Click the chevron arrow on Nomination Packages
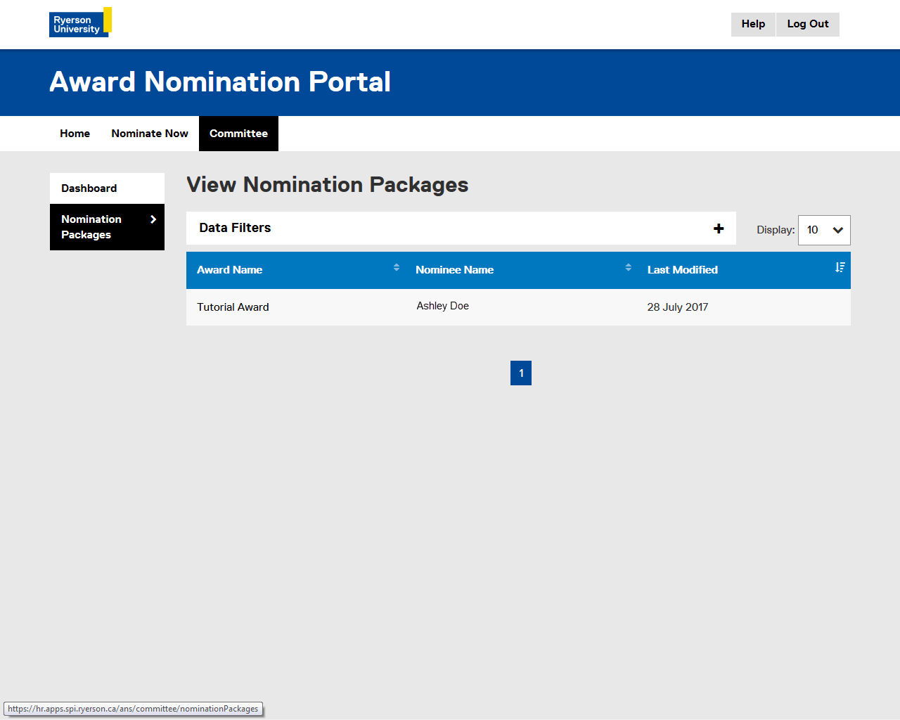This screenshot has width=900, height=720. [x=153, y=219]
